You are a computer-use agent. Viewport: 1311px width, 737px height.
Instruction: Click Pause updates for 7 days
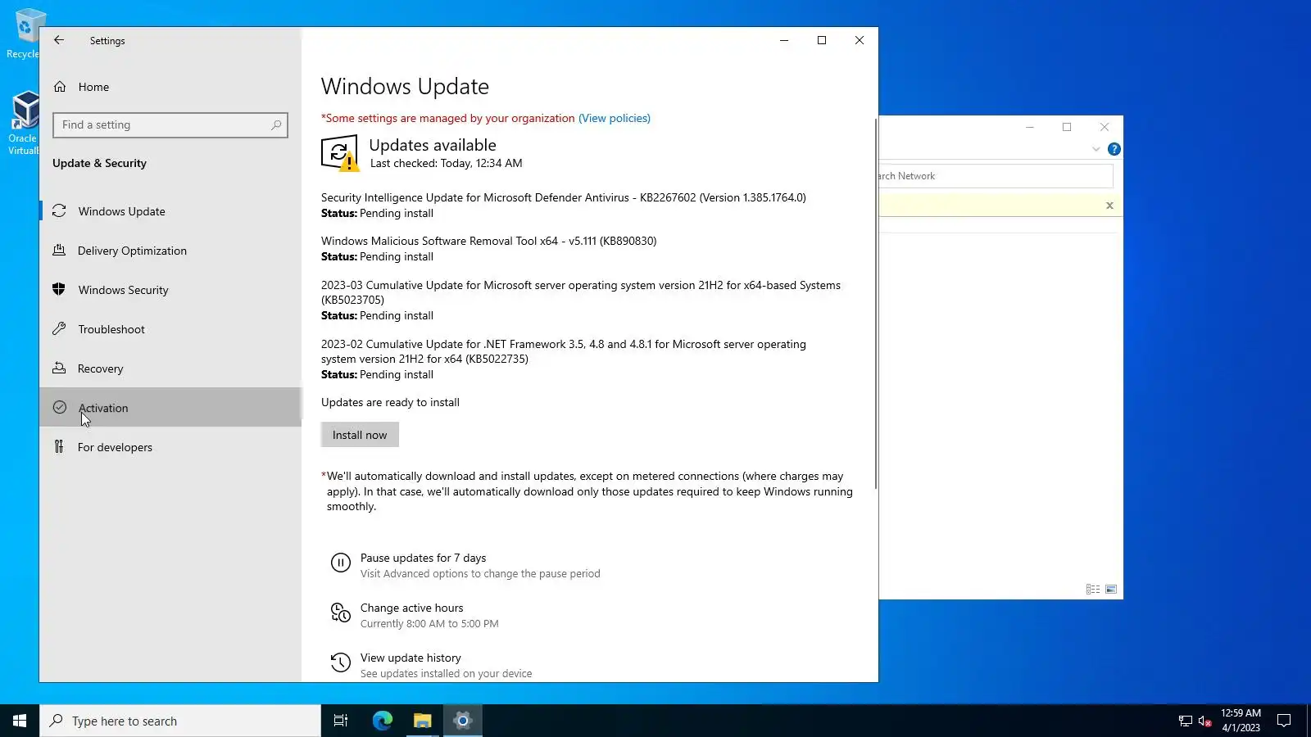point(423,558)
